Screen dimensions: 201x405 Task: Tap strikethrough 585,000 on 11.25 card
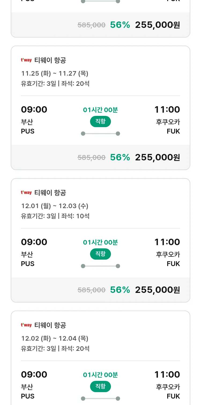91,158
